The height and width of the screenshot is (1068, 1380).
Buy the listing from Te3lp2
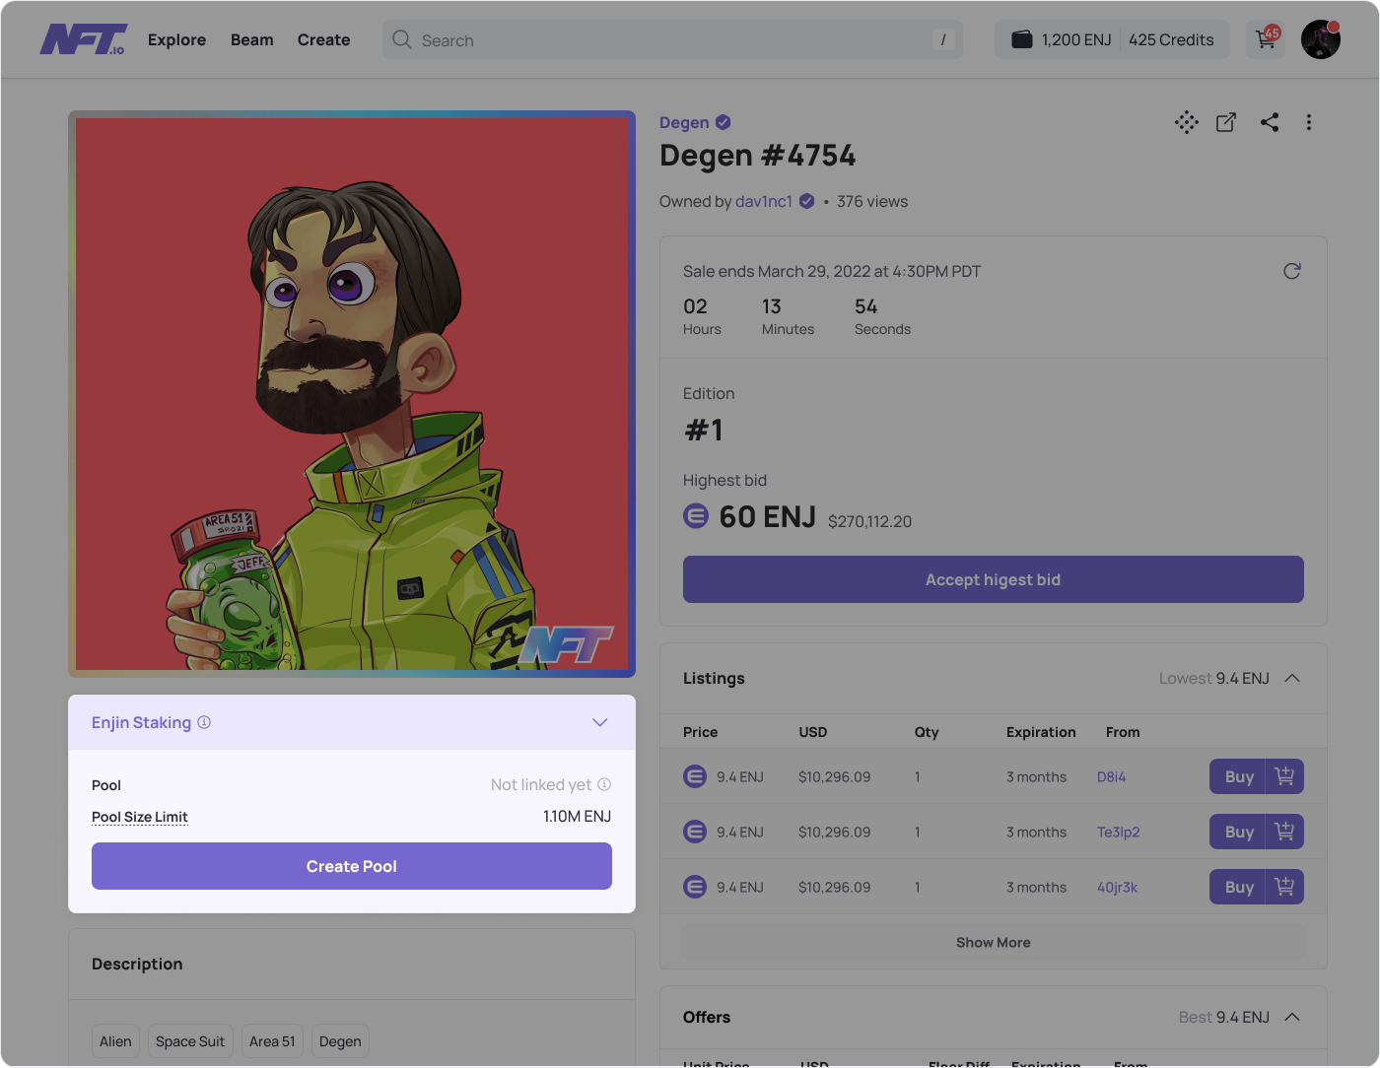(x=1238, y=832)
